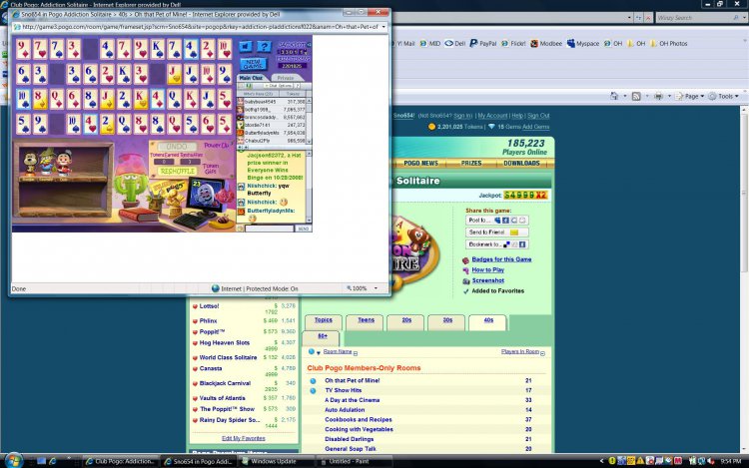Screen dimensions: 749x468
Task: Open the DOWNLOADS menu item
Action: click(521, 164)
